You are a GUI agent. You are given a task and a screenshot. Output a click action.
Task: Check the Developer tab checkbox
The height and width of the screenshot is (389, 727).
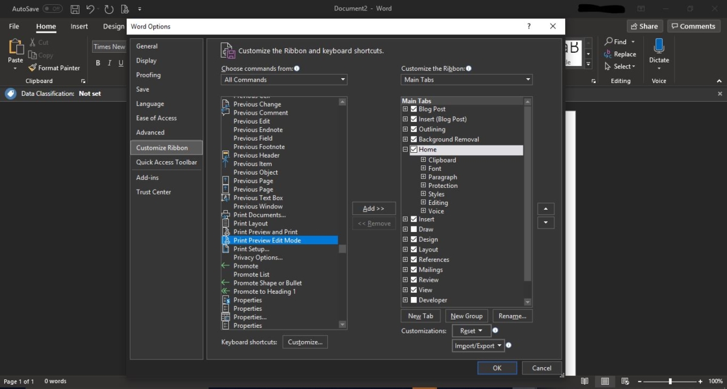tap(414, 300)
